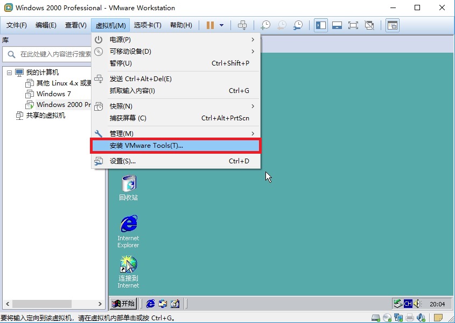
Task: Click the sound card status bar icon
Action: point(421,318)
